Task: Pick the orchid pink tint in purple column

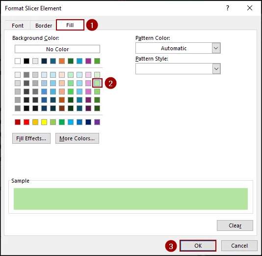Action: [x=88, y=92]
